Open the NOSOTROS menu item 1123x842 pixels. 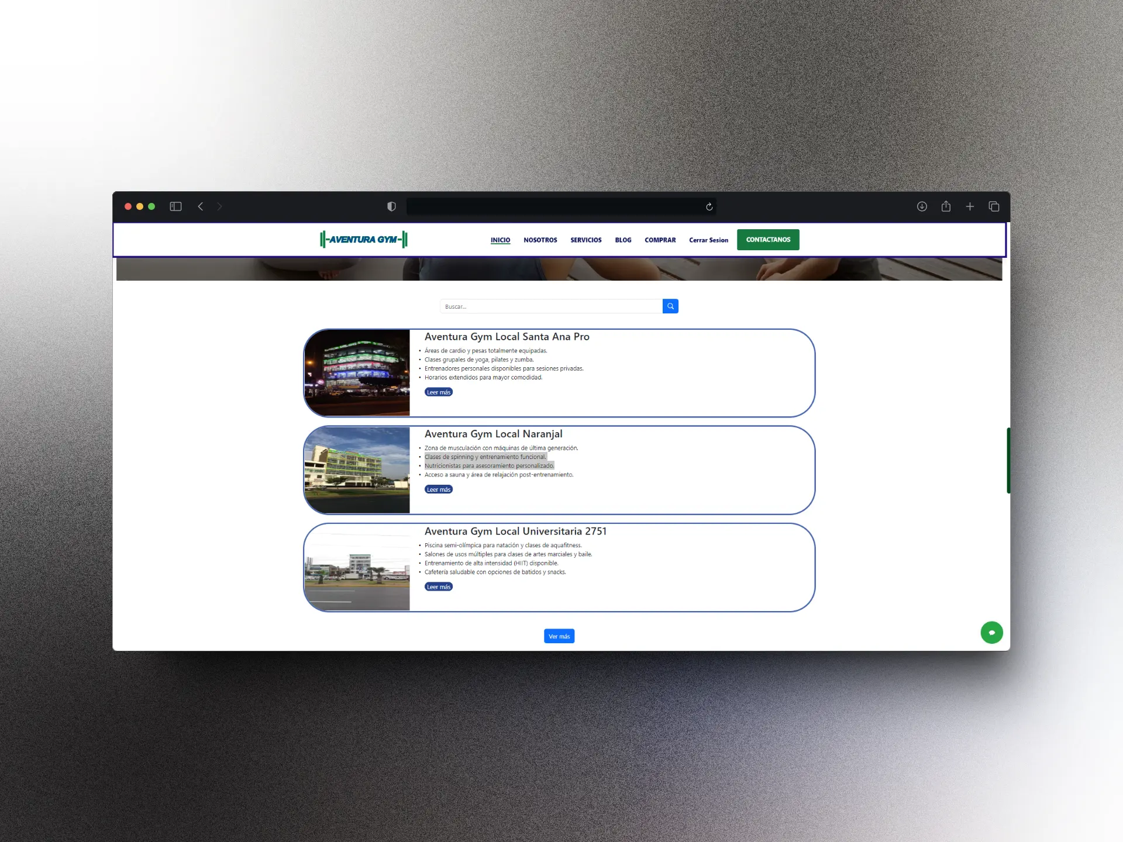pyautogui.click(x=540, y=240)
